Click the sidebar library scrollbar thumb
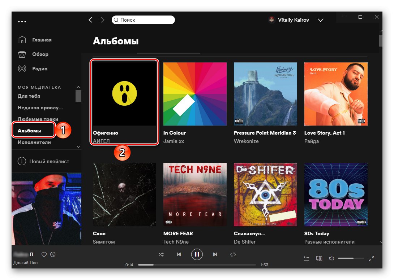Screen dimensions: 394x280 [x=78, y=96]
